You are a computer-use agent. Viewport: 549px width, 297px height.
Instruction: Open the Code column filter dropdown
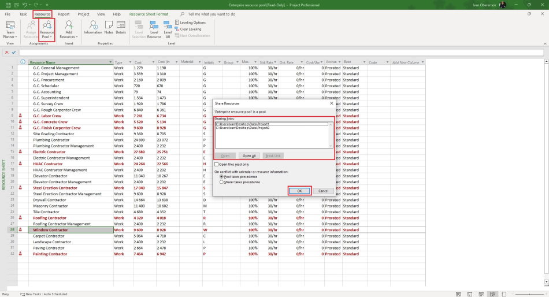click(387, 62)
